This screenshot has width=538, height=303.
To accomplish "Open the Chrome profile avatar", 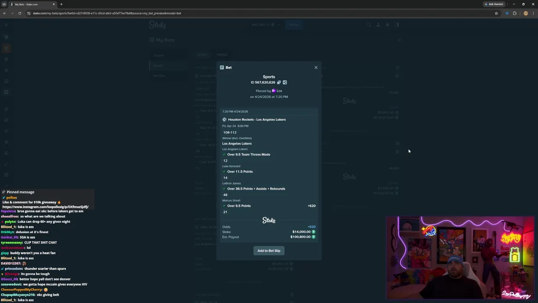I will coord(525,13).
